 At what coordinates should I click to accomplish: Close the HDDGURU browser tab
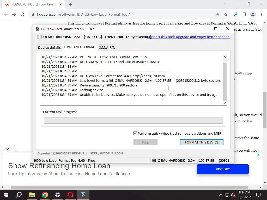[60, 4]
